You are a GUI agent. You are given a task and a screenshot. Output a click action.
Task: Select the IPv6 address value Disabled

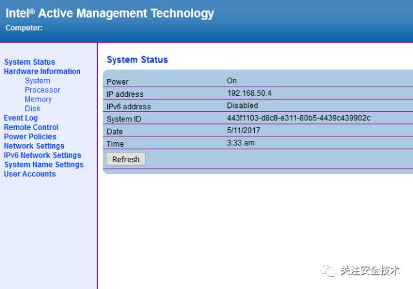tap(243, 105)
